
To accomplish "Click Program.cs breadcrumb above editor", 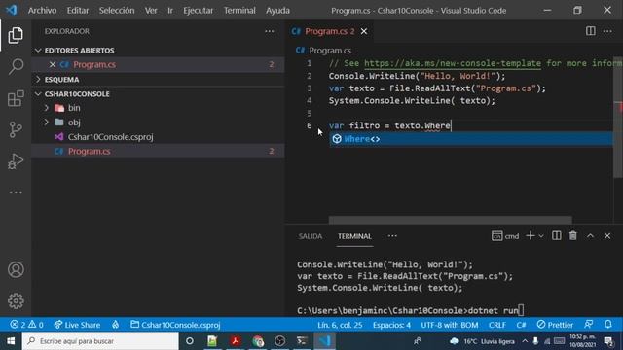I will point(330,51).
